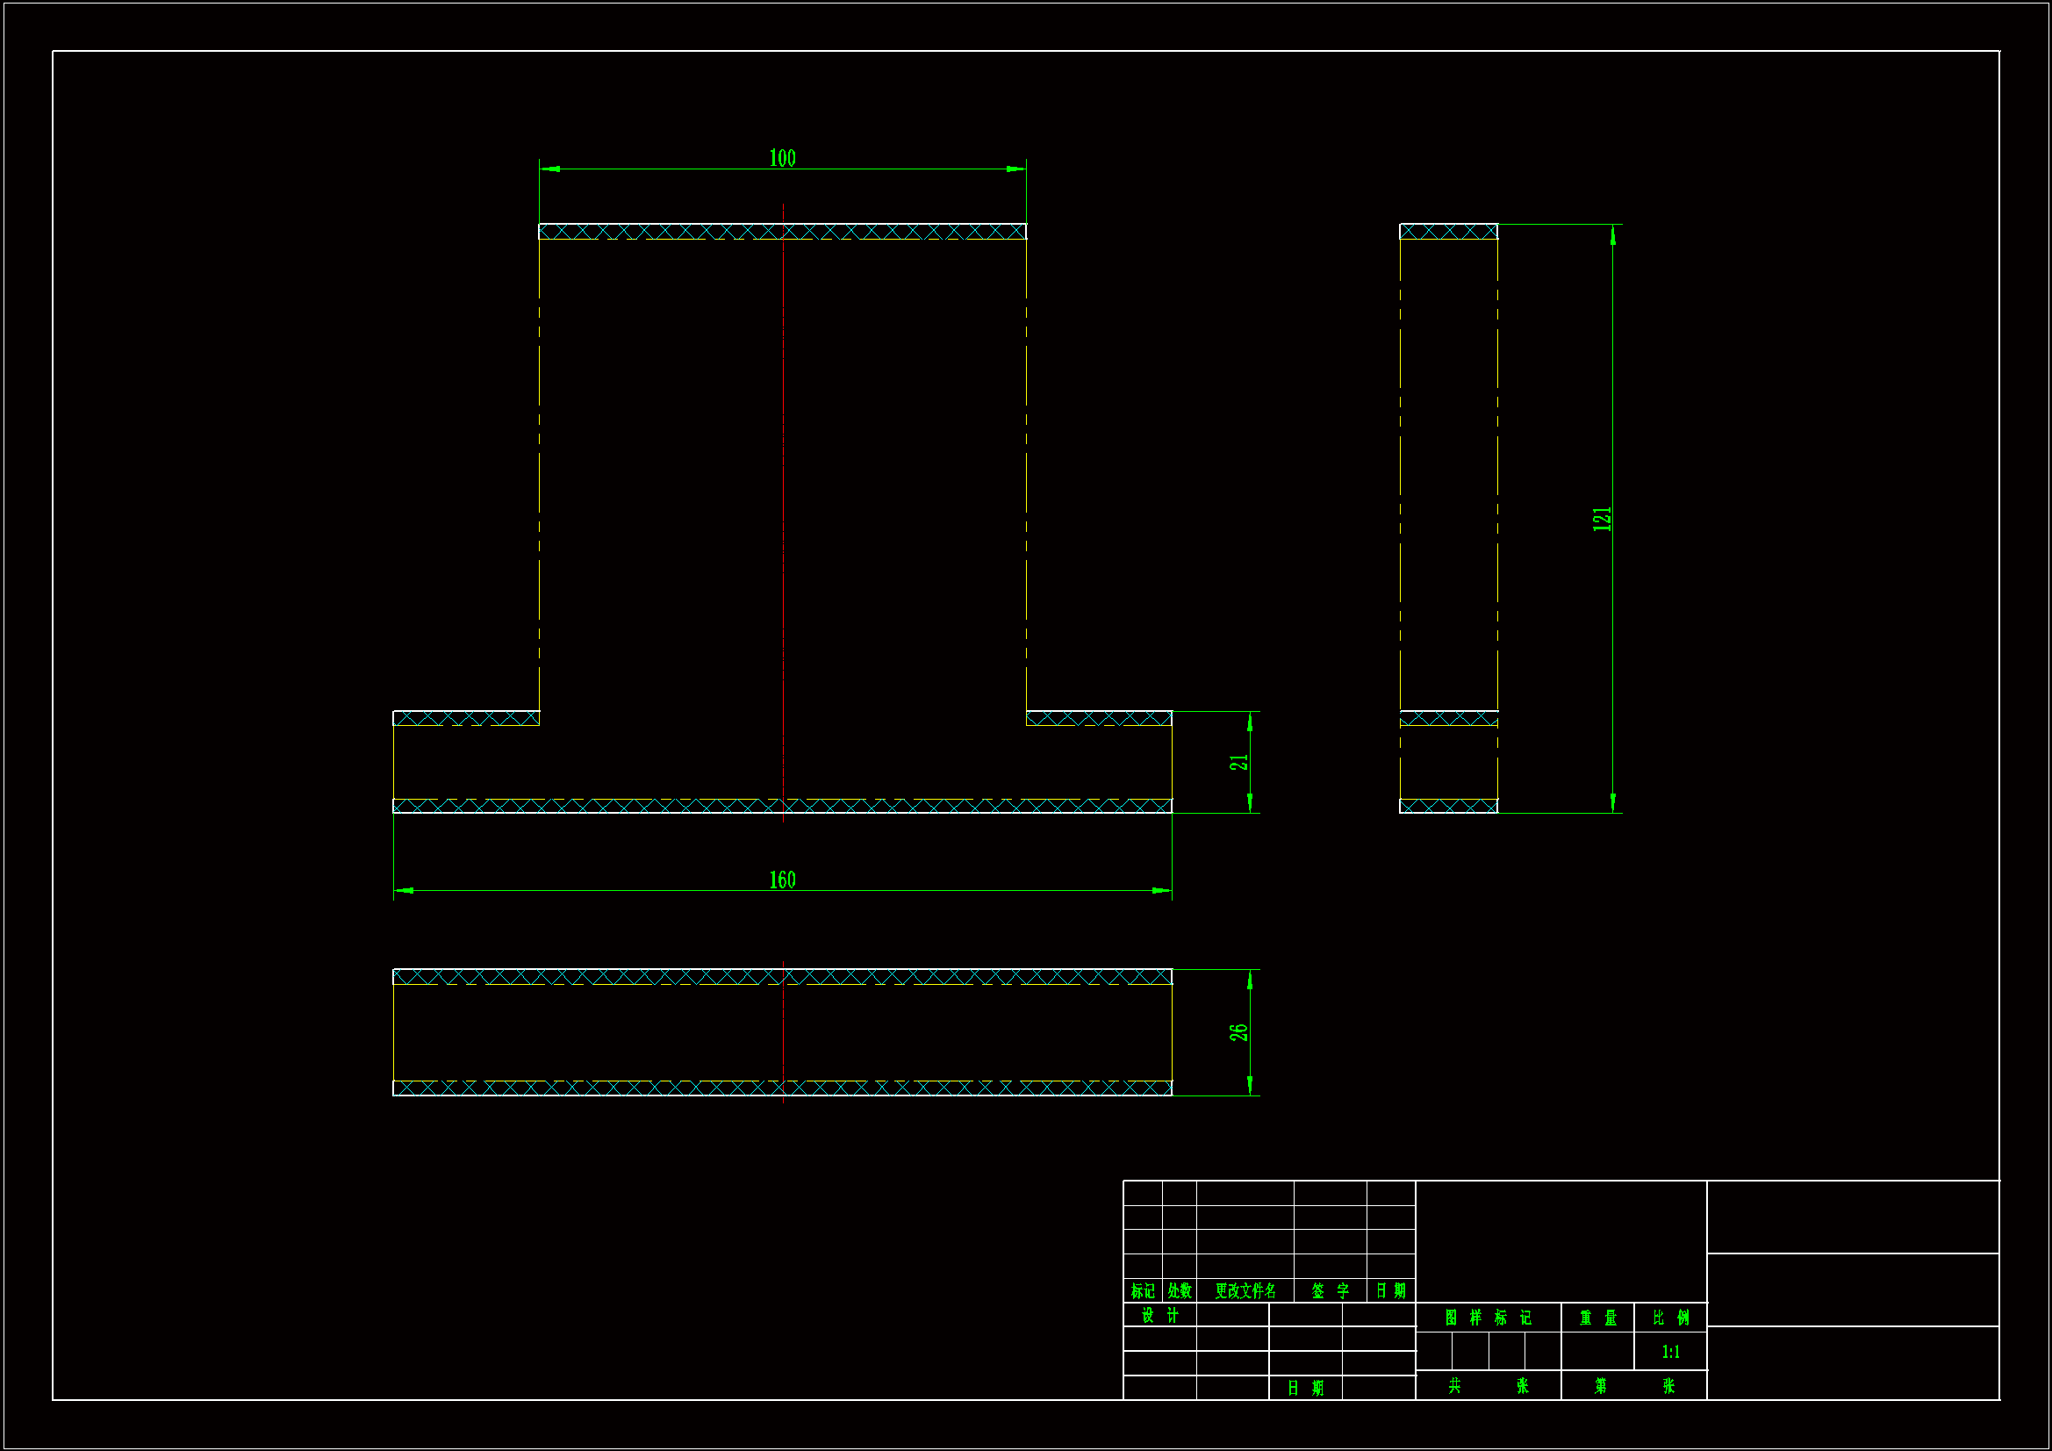The height and width of the screenshot is (1451, 2052).
Task: Select the large empty title cell in title block
Action: coord(1561,1241)
